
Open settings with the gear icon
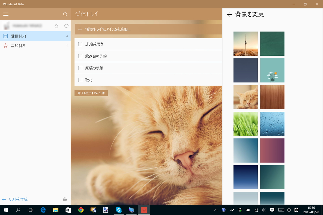(65, 199)
